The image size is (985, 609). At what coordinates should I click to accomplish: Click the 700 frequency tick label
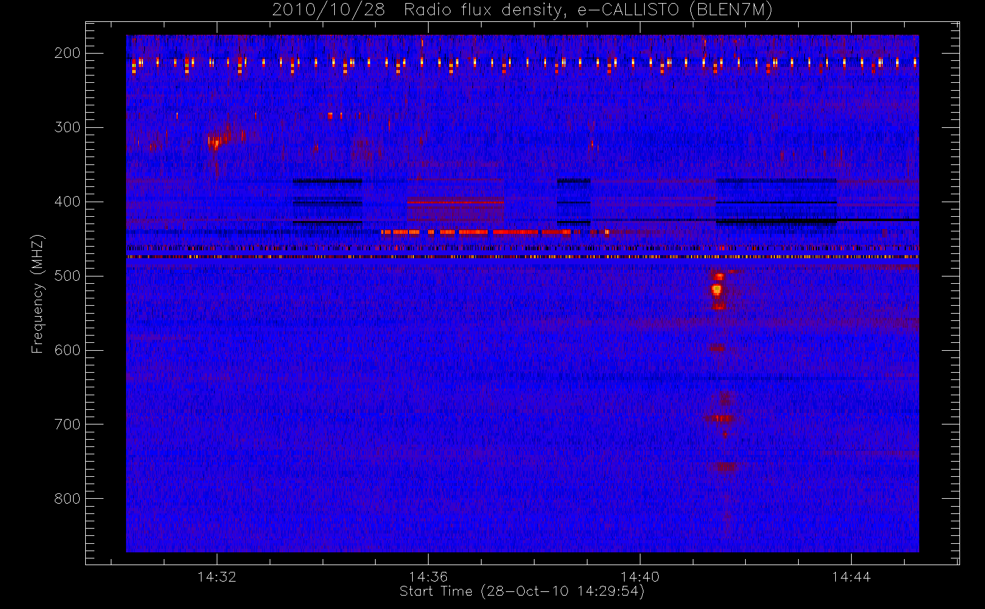click(x=68, y=424)
